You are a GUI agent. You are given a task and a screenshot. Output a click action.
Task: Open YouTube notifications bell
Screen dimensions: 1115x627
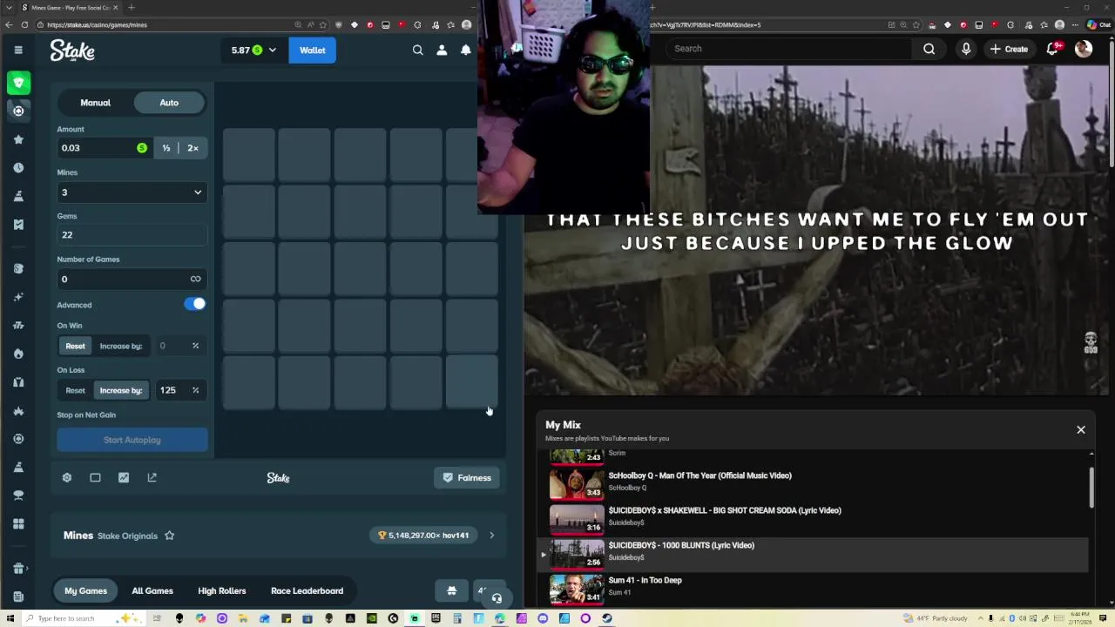pos(1052,49)
